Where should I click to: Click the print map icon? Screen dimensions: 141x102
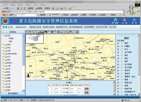tap(77, 32)
